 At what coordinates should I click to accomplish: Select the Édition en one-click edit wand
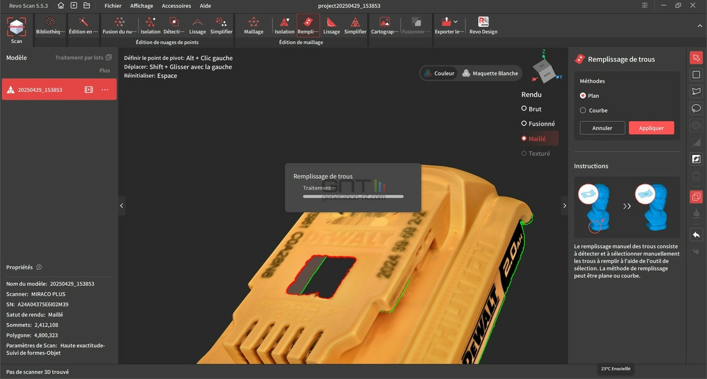(x=83, y=26)
